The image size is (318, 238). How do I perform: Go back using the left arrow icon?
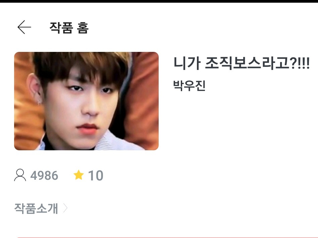pos(24,27)
